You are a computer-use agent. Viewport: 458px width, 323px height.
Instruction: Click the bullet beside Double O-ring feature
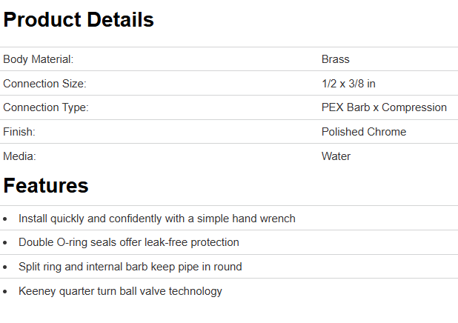tap(6, 243)
